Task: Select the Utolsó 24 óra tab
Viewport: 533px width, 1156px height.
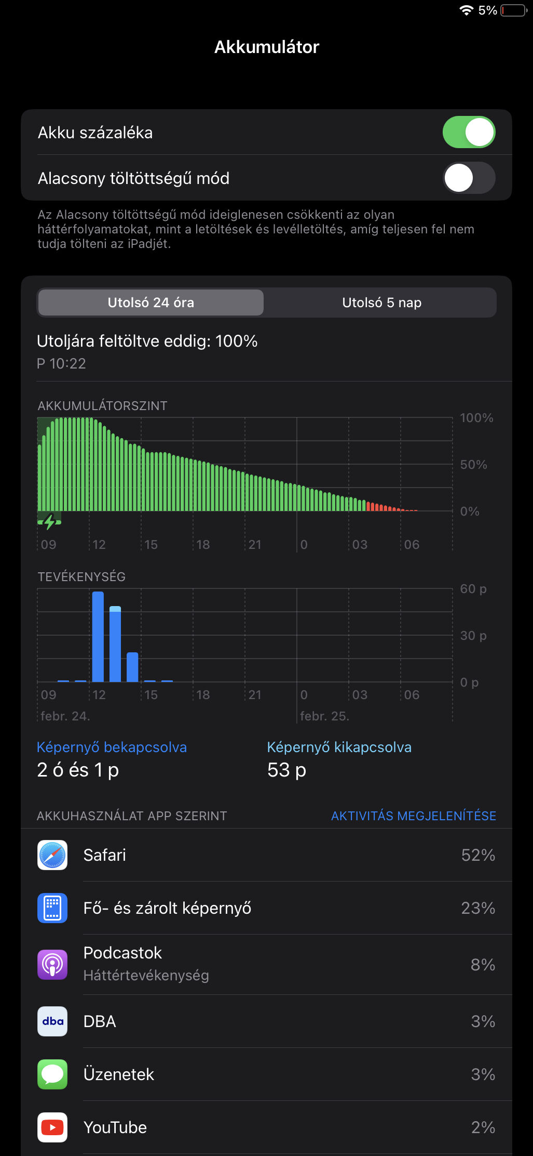Action: coord(151,303)
